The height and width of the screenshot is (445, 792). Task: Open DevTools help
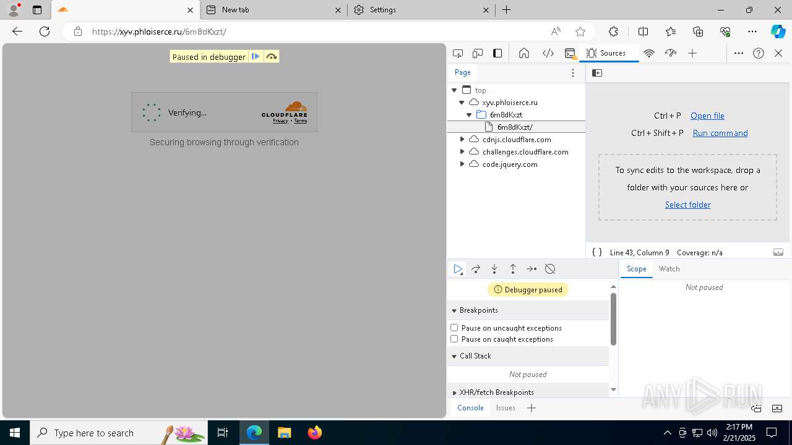(759, 53)
